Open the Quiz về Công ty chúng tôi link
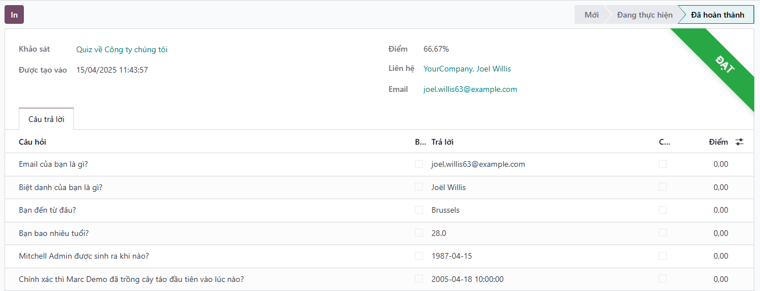 (122, 49)
